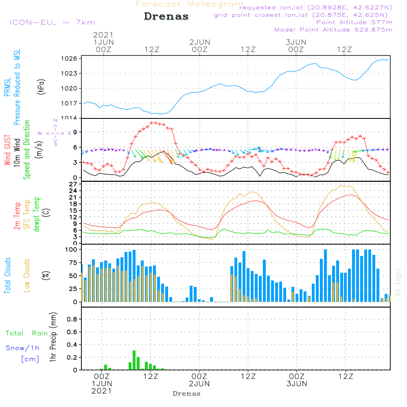The width and height of the screenshot is (407, 407).
Task: Click the red 'Wind GUST' label
Action: (7, 150)
